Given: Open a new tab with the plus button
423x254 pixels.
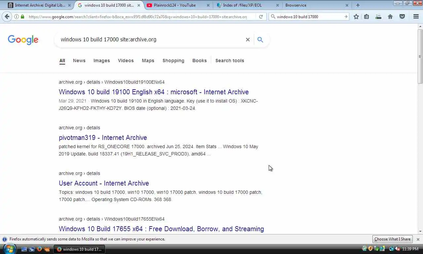Looking at the screenshot, I should click(358, 5).
